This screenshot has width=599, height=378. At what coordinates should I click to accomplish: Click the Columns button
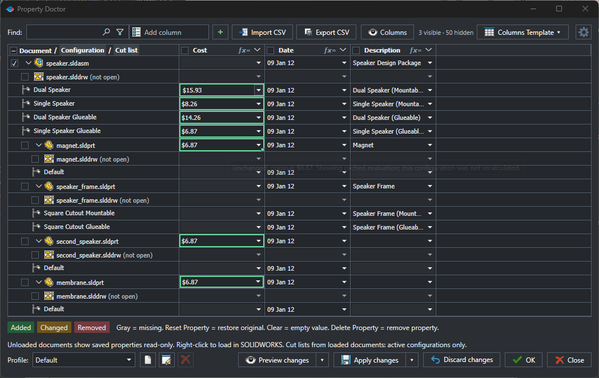387,32
